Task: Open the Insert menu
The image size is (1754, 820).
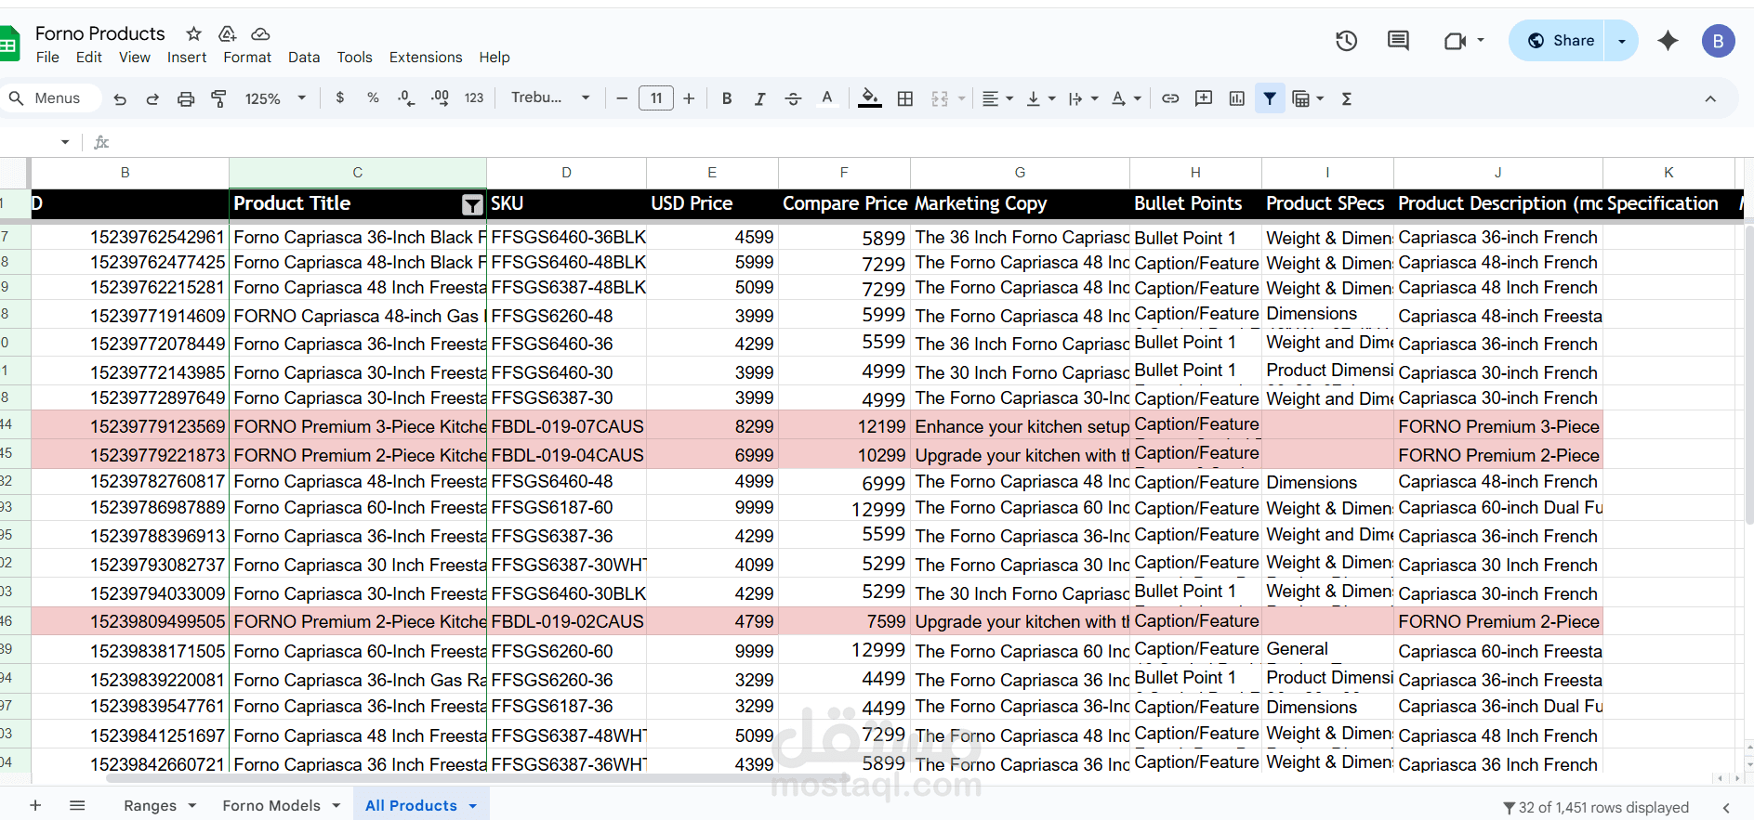Action: point(187,58)
